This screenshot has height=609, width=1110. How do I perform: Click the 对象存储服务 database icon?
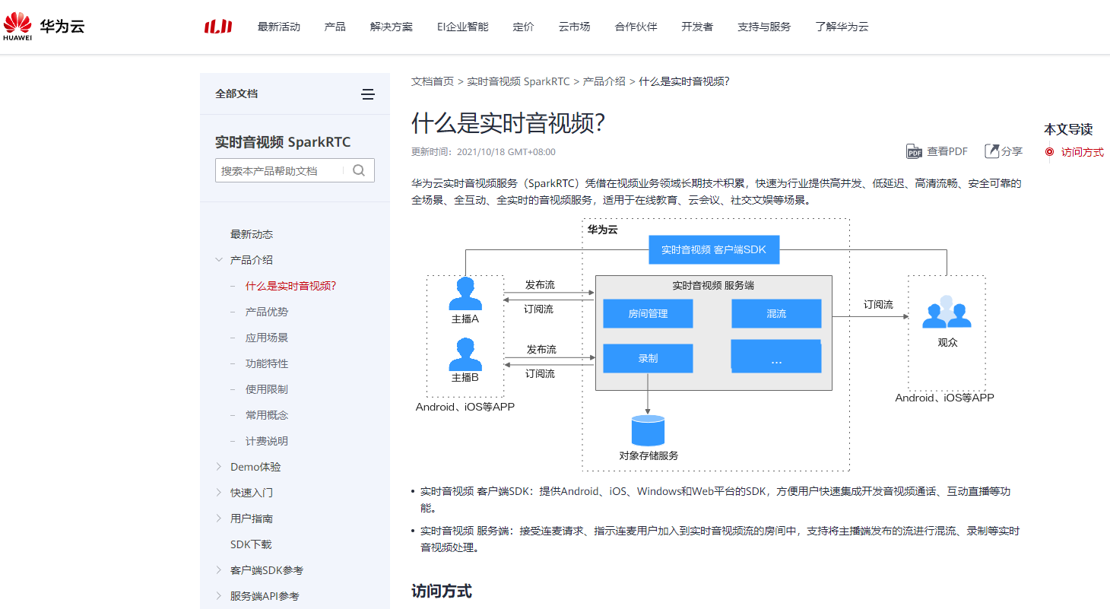(648, 430)
